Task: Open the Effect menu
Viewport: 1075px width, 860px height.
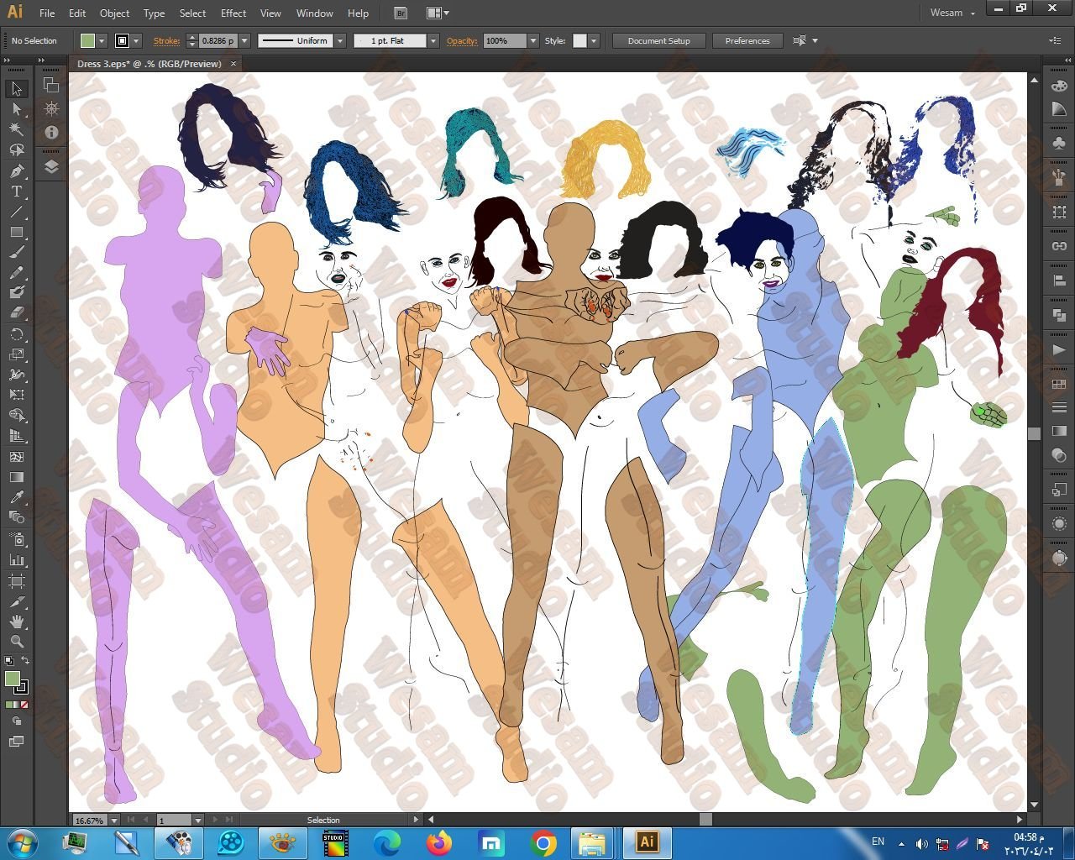Action: pos(233,13)
